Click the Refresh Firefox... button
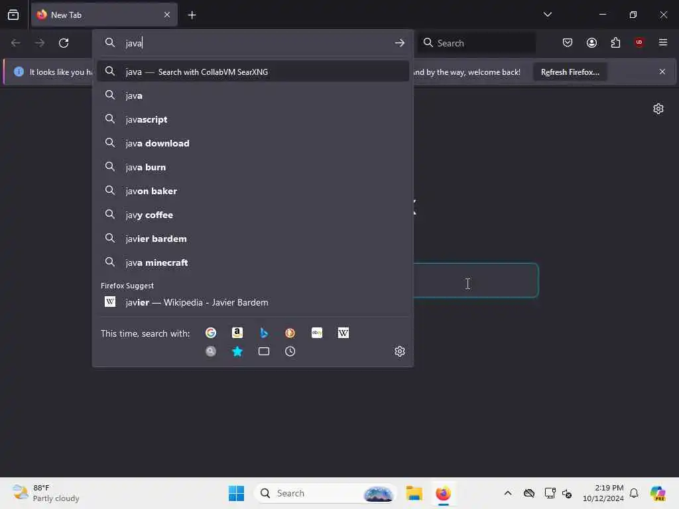Viewport: 679px width, 509px height. coord(570,72)
